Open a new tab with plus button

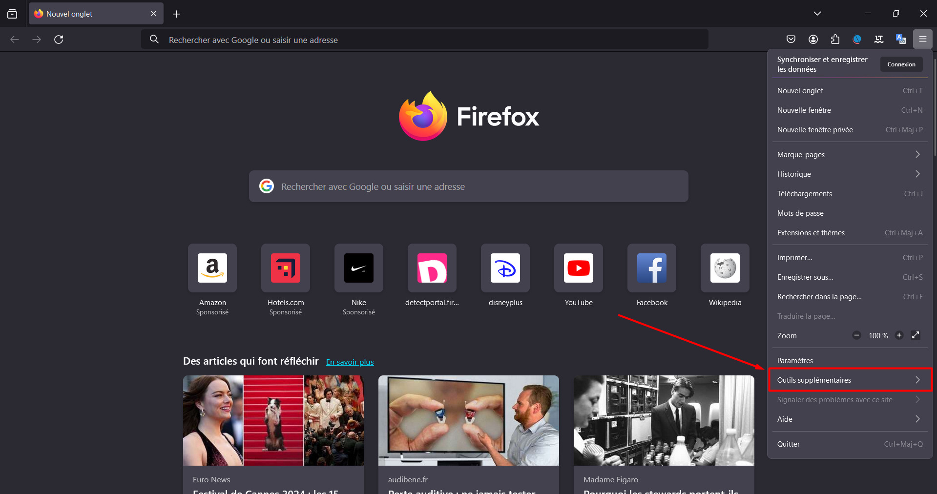[176, 14]
